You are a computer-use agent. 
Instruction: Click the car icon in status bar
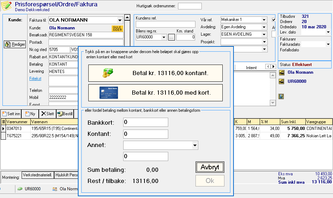[x=20, y=189]
